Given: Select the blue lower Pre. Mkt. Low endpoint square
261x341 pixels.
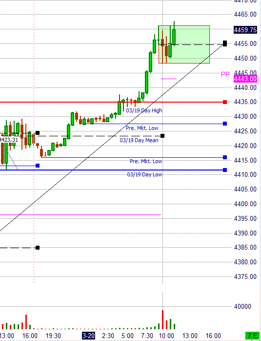Looking at the screenshot, I should pos(225,157).
